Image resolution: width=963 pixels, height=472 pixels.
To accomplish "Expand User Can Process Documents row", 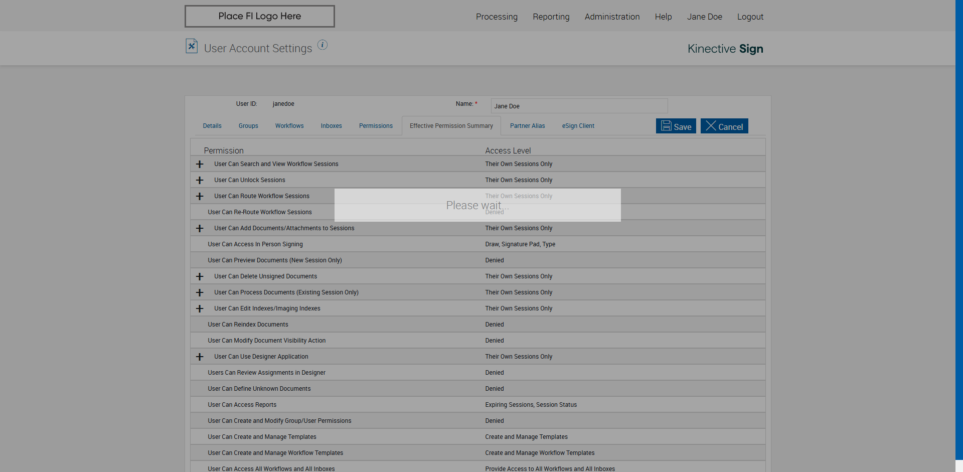I will (200, 292).
